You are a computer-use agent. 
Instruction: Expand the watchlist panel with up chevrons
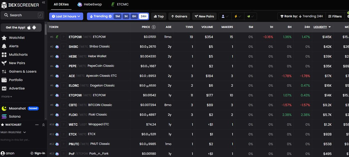point(43,125)
